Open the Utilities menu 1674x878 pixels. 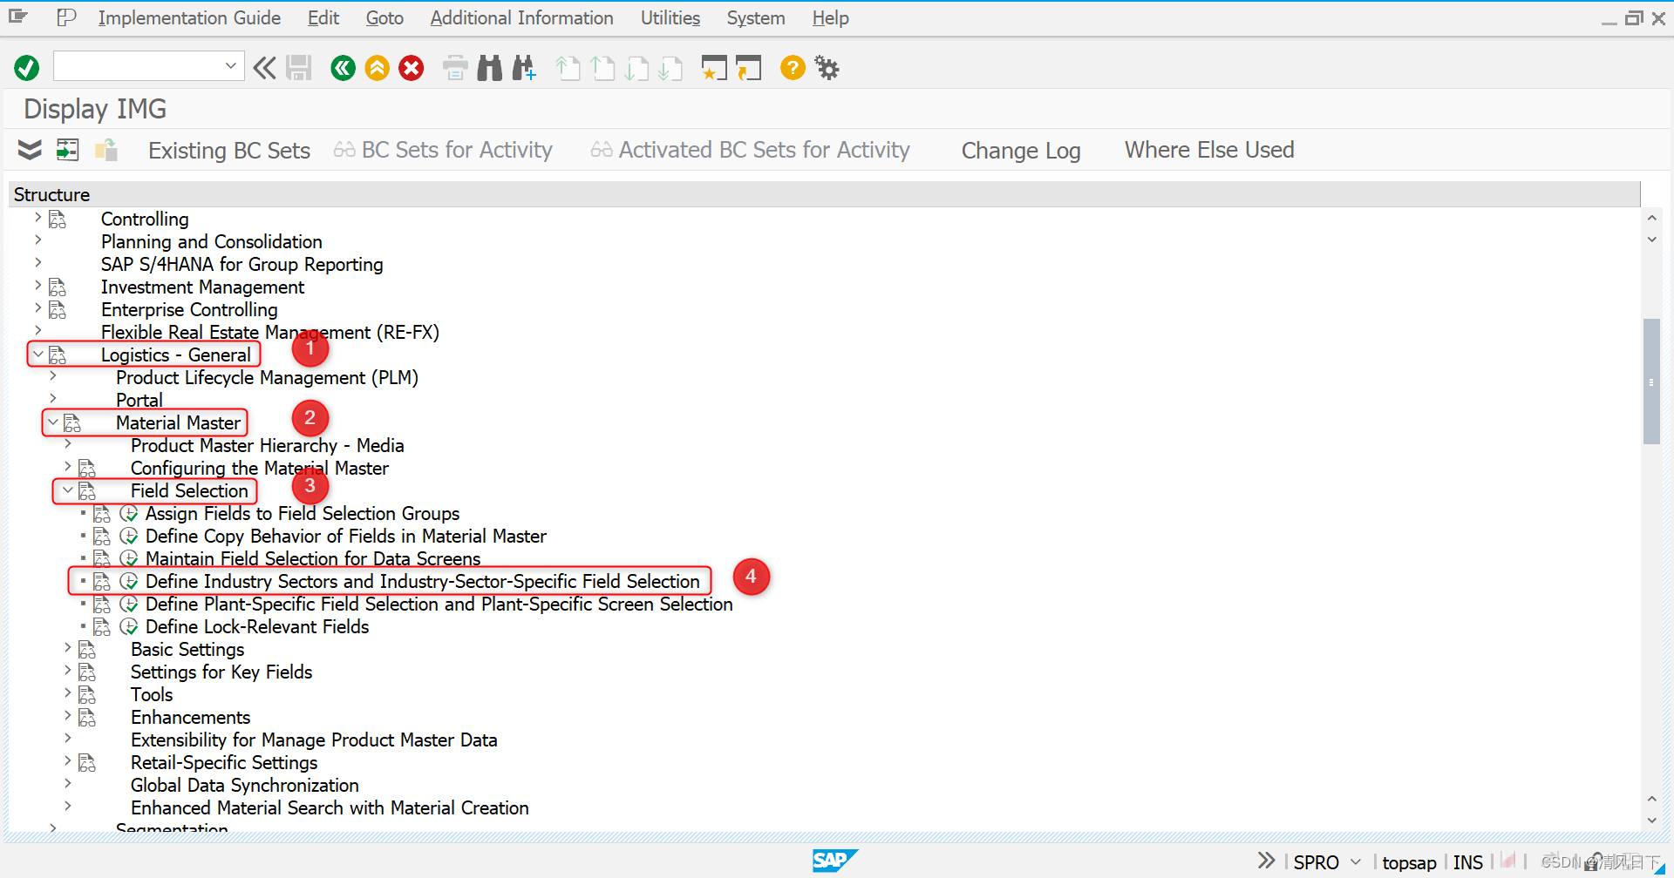coord(670,17)
